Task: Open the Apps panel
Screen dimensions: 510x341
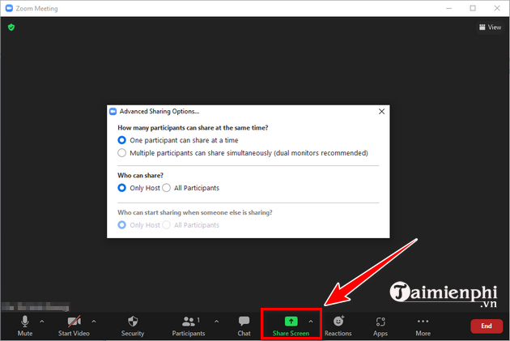Action: [380, 325]
